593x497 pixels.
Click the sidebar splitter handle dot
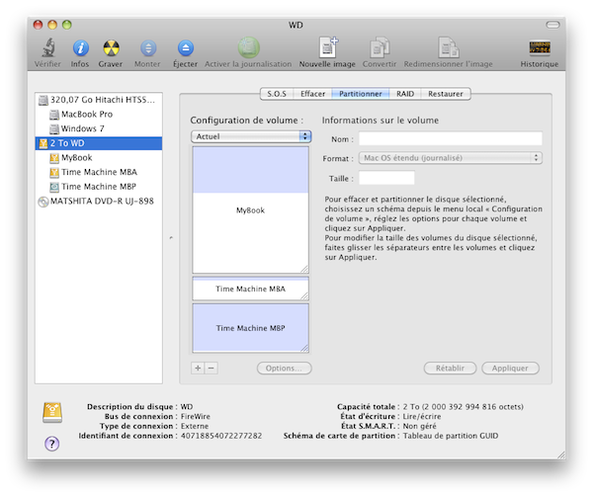171,238
